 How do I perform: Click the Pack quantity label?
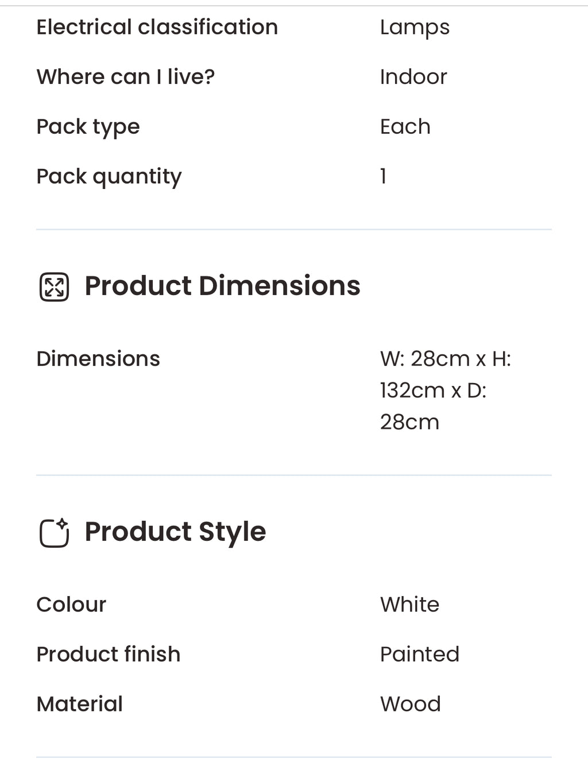click(109, 176)
